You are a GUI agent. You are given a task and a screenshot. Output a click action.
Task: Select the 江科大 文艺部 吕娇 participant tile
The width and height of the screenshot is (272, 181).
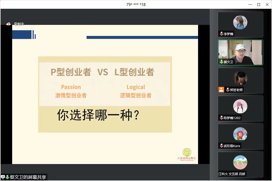240,164
